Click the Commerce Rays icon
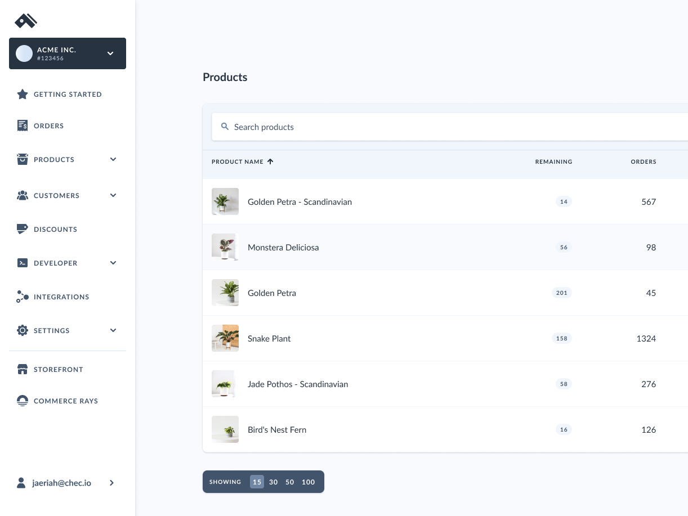 23,401
